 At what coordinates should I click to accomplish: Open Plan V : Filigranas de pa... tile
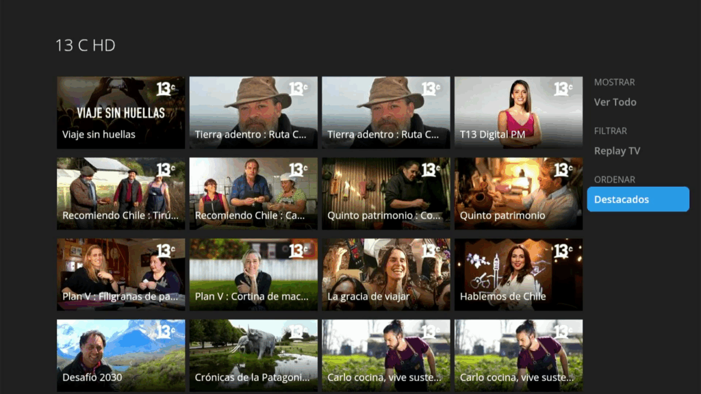coord(120,274)
